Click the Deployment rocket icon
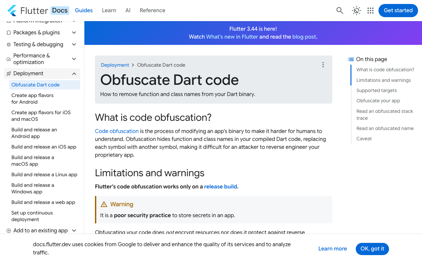The height and width of the screenshot is (264, 422). point(9,73)
